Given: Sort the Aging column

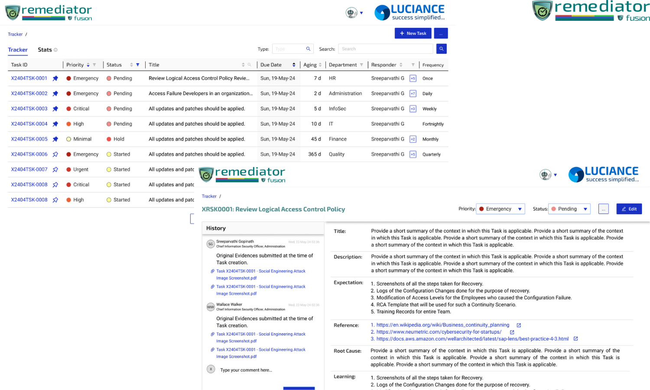Looking at the screenshot, I should (320, 65).
